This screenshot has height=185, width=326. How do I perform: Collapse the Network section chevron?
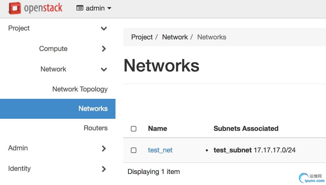(104, 69)
